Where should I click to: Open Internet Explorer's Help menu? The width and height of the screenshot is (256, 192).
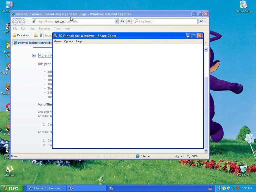pyautogui.click(x=67, y=28)
